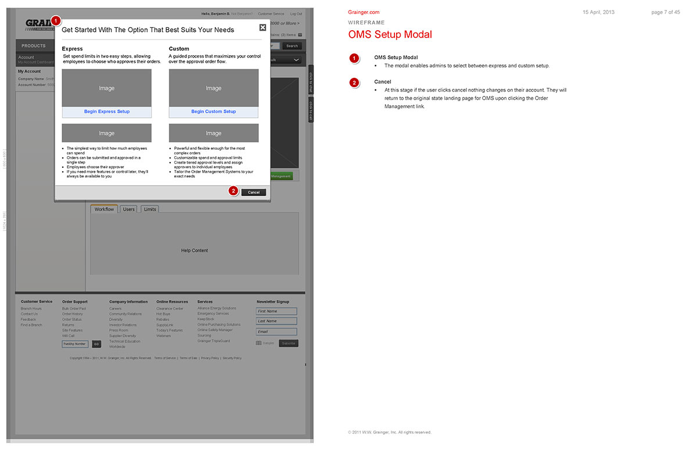Click the newsletter sample book icon
Viewport: 697px width, 451px height.
coord(259,343)
